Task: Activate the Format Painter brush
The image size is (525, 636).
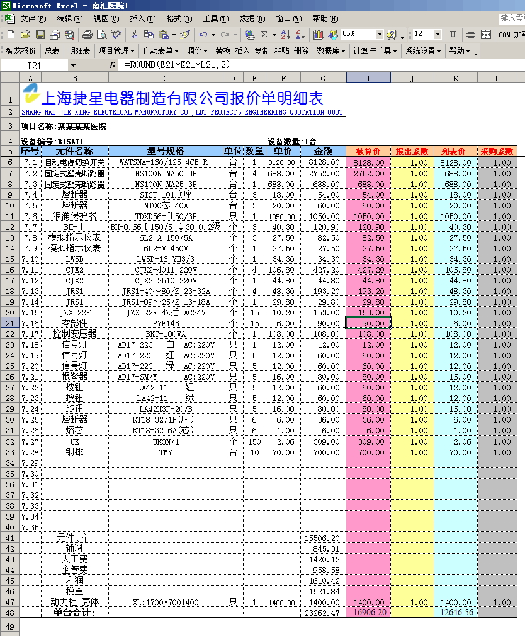Action: click(185, 35)
